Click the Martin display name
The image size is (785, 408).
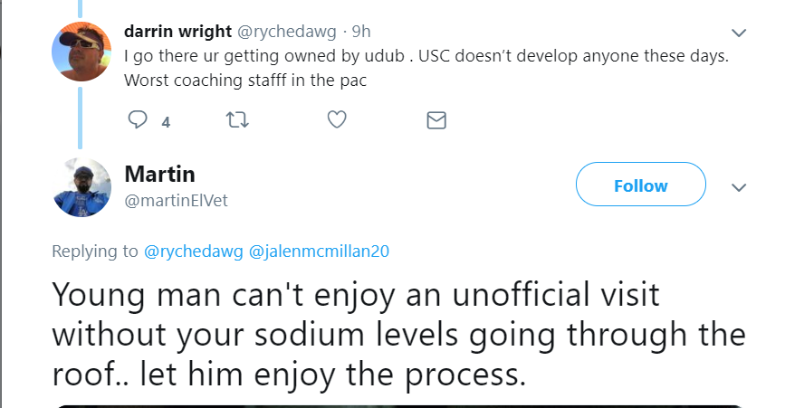(x=160, y=174)
